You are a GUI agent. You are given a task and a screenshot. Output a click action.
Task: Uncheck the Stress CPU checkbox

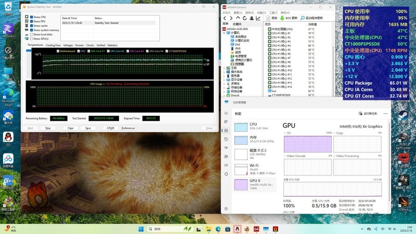click(x=31, y=17)
